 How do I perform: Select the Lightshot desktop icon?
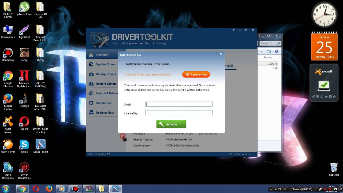[24, 32]
